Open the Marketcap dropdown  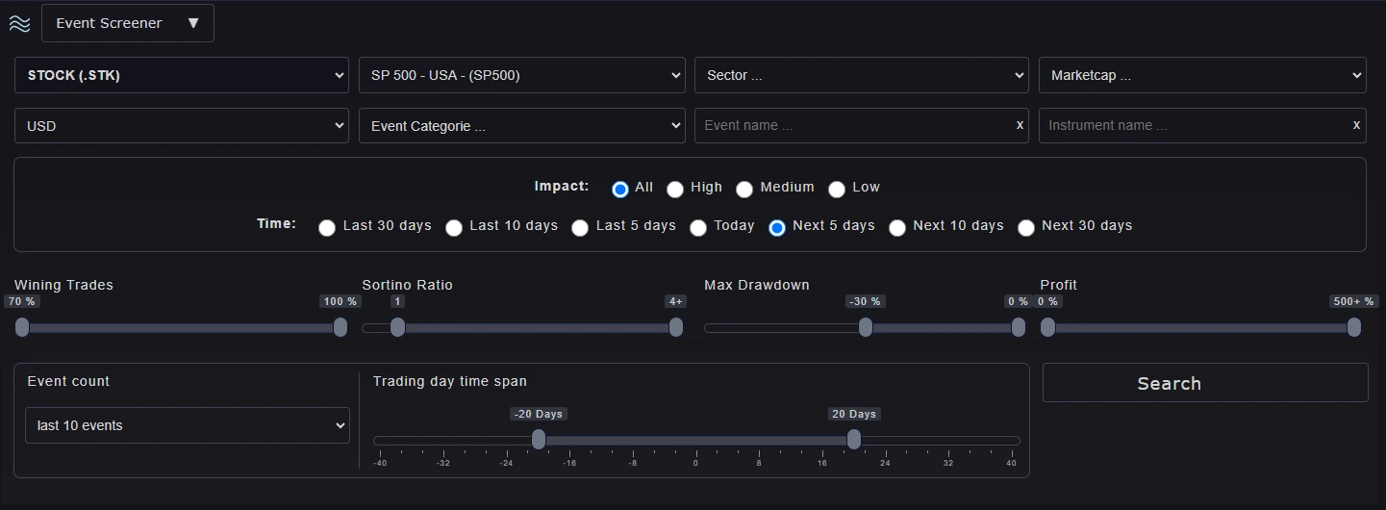click(1202, 75)
